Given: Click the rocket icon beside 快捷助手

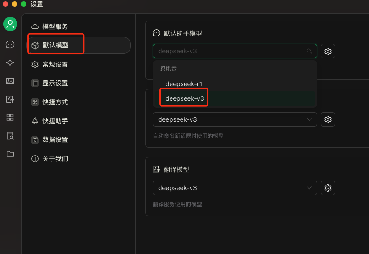Looking at the screenshot, I should pos(35,121).
